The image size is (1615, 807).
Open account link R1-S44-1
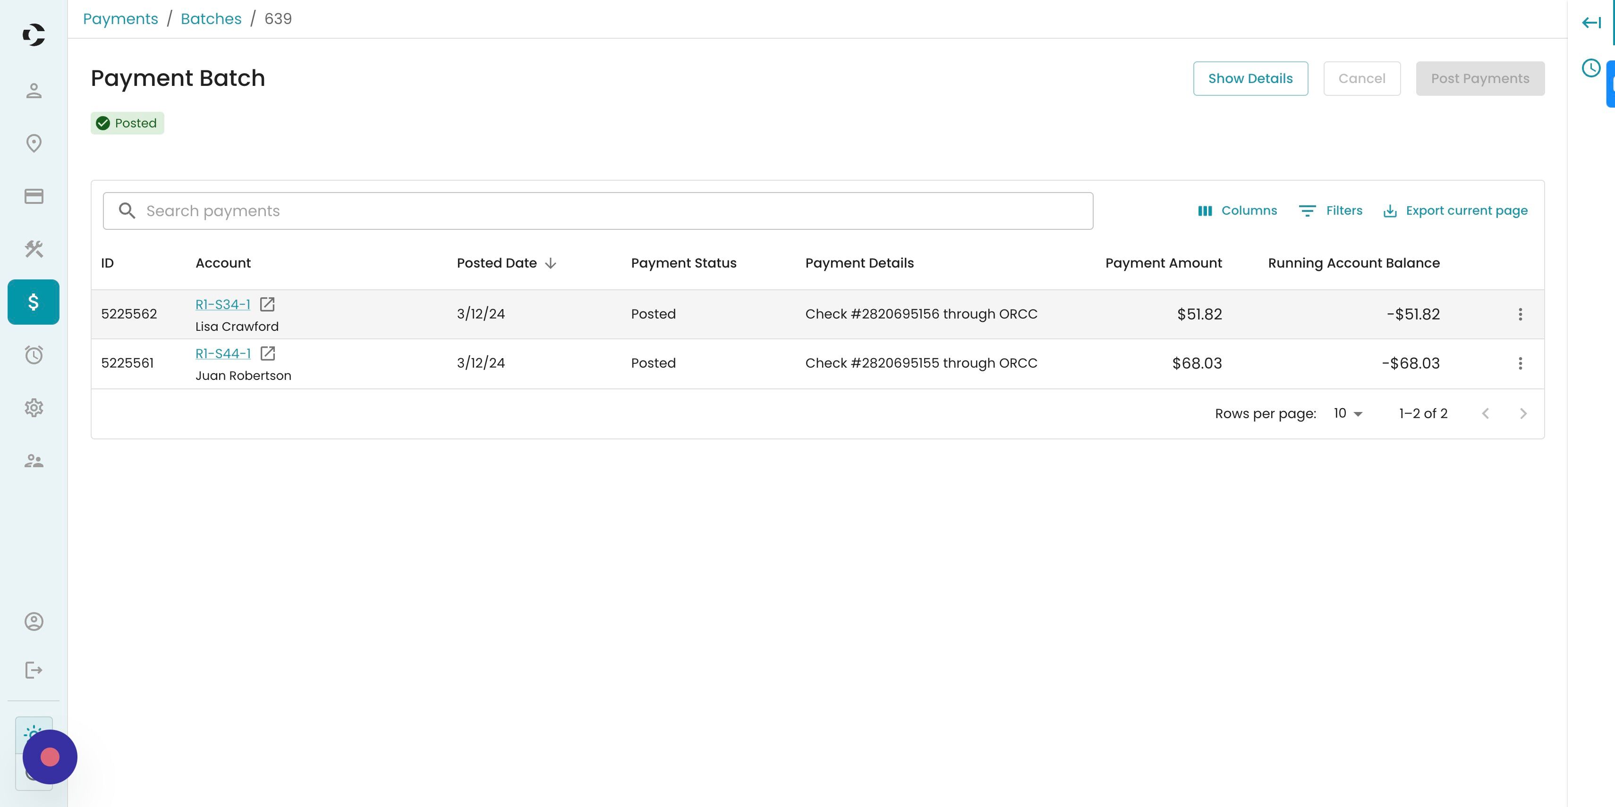(222, 353)
